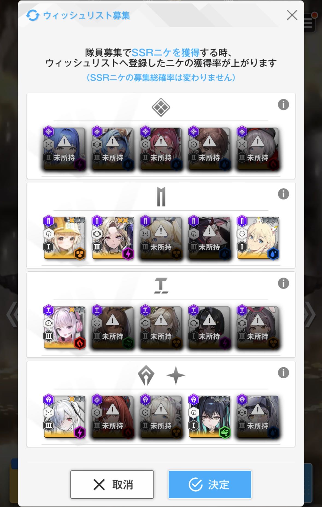Image resolution: width=322 pixels, height=507 pixels.
Task: Select the yellow hard-hat girl card
Action: (x=64, y=238)
